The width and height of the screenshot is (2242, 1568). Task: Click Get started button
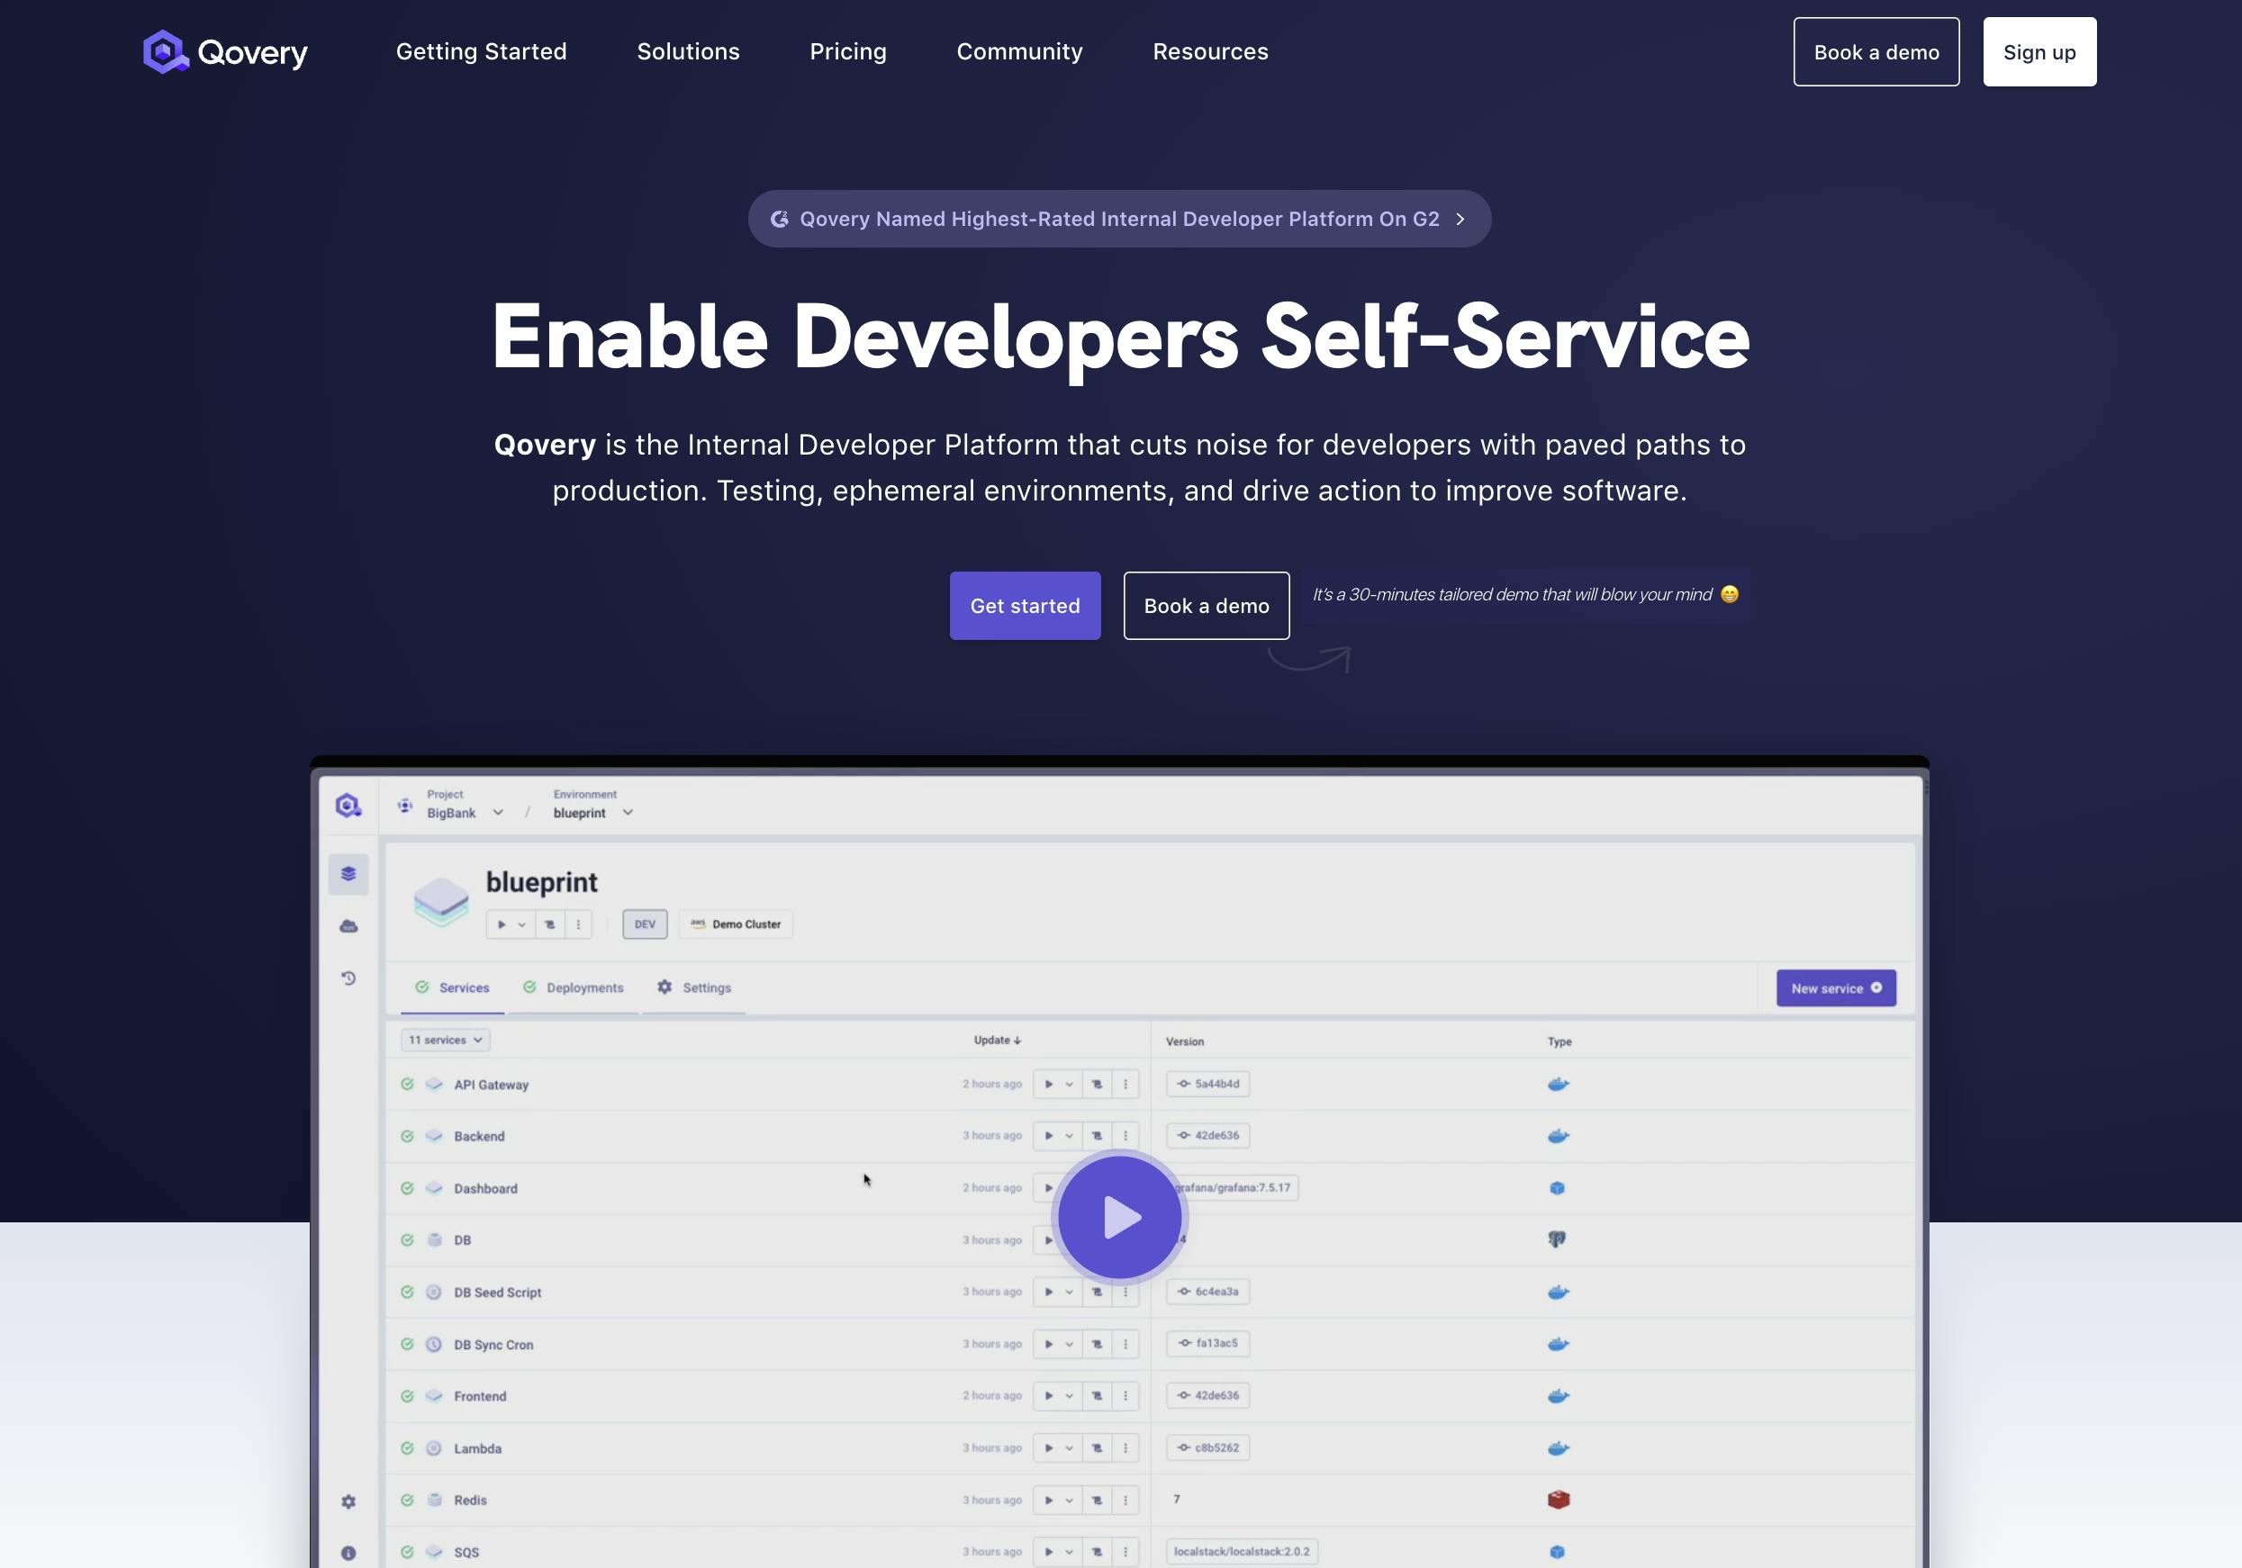(x=1024, y=604)
